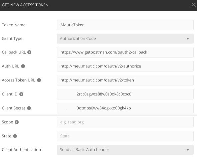Viewport: 197px width, 158px height.
Task: Click 'Send as Basic Auth header' selector
Action: (x=125, y=150)
